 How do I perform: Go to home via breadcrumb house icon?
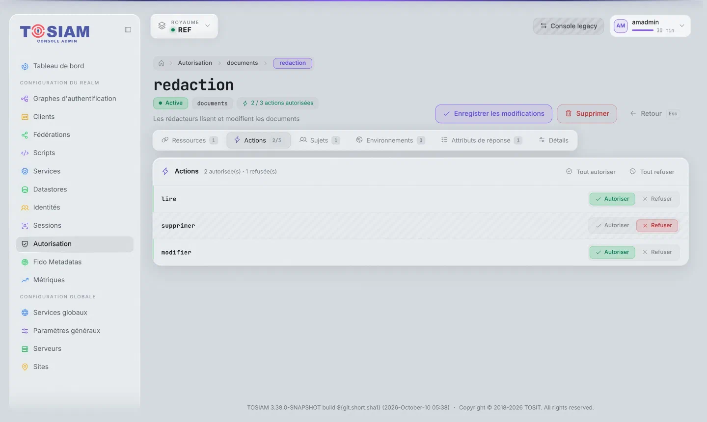tap(162, 63)
